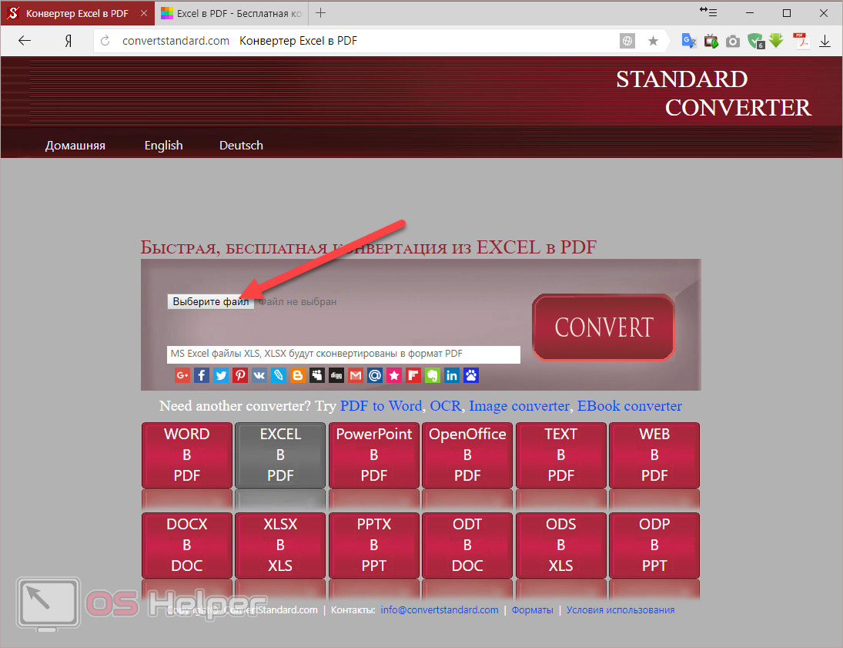The width and height of the screenshot is (843, 648).
Task: Open the EBook converter link
Action: (630, 406)
